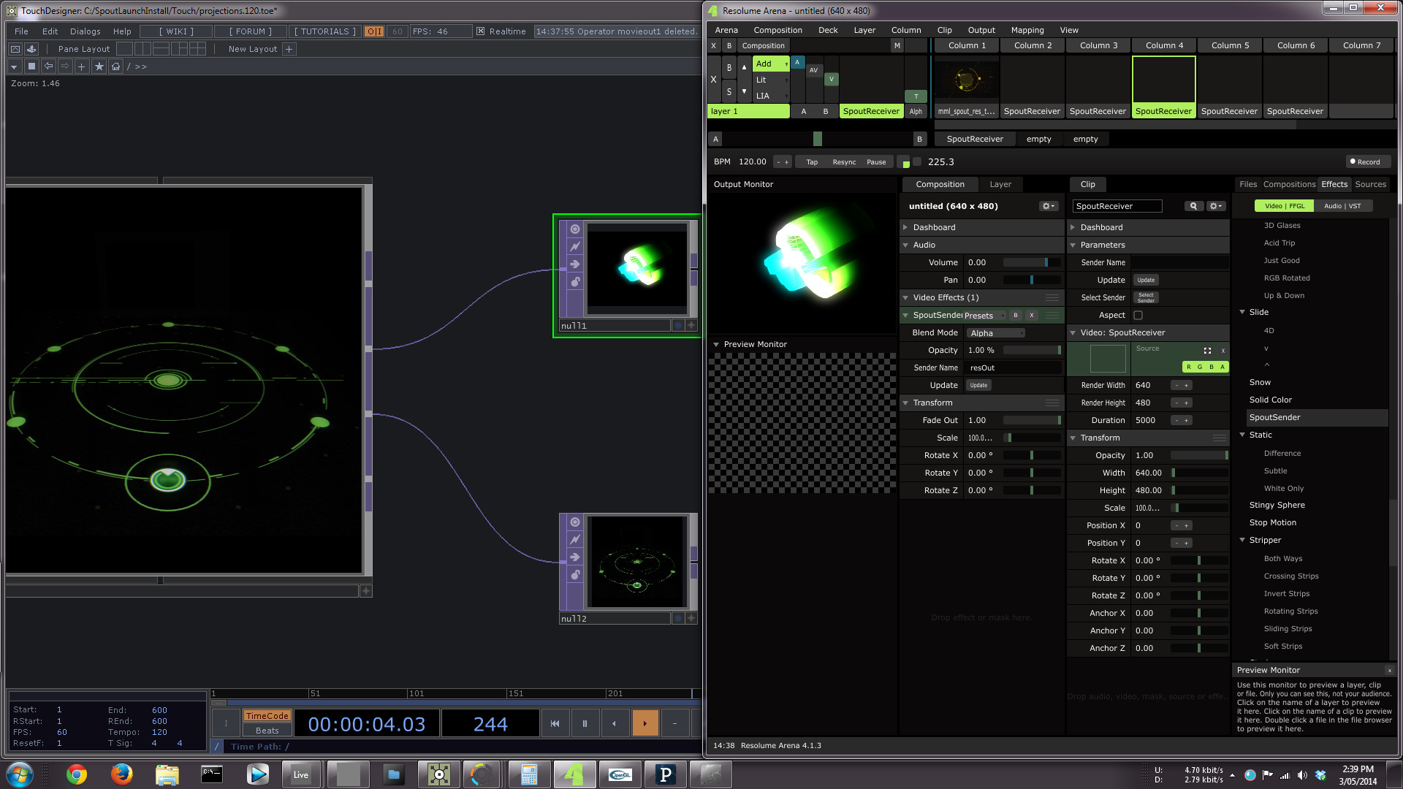Open the Add blend mode dropdown on layer 1
Screen dimensions: 1403x789
pos(771,64)
